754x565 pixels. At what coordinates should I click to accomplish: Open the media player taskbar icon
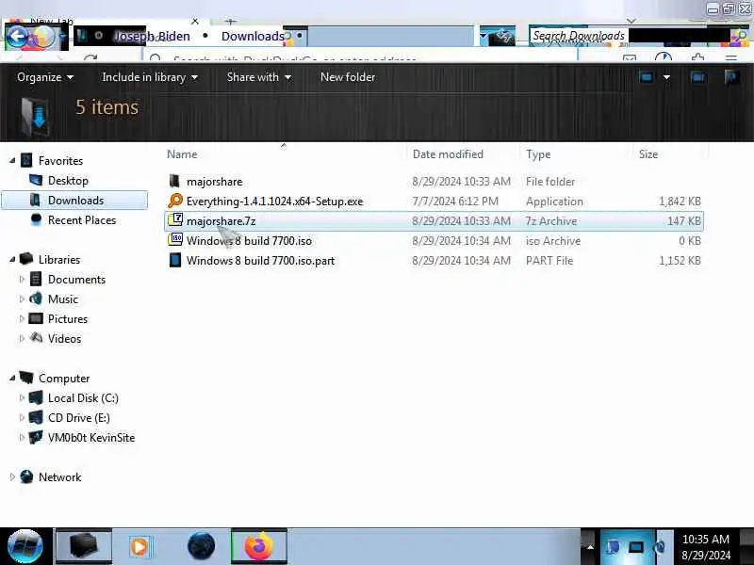tap(139, 546)
